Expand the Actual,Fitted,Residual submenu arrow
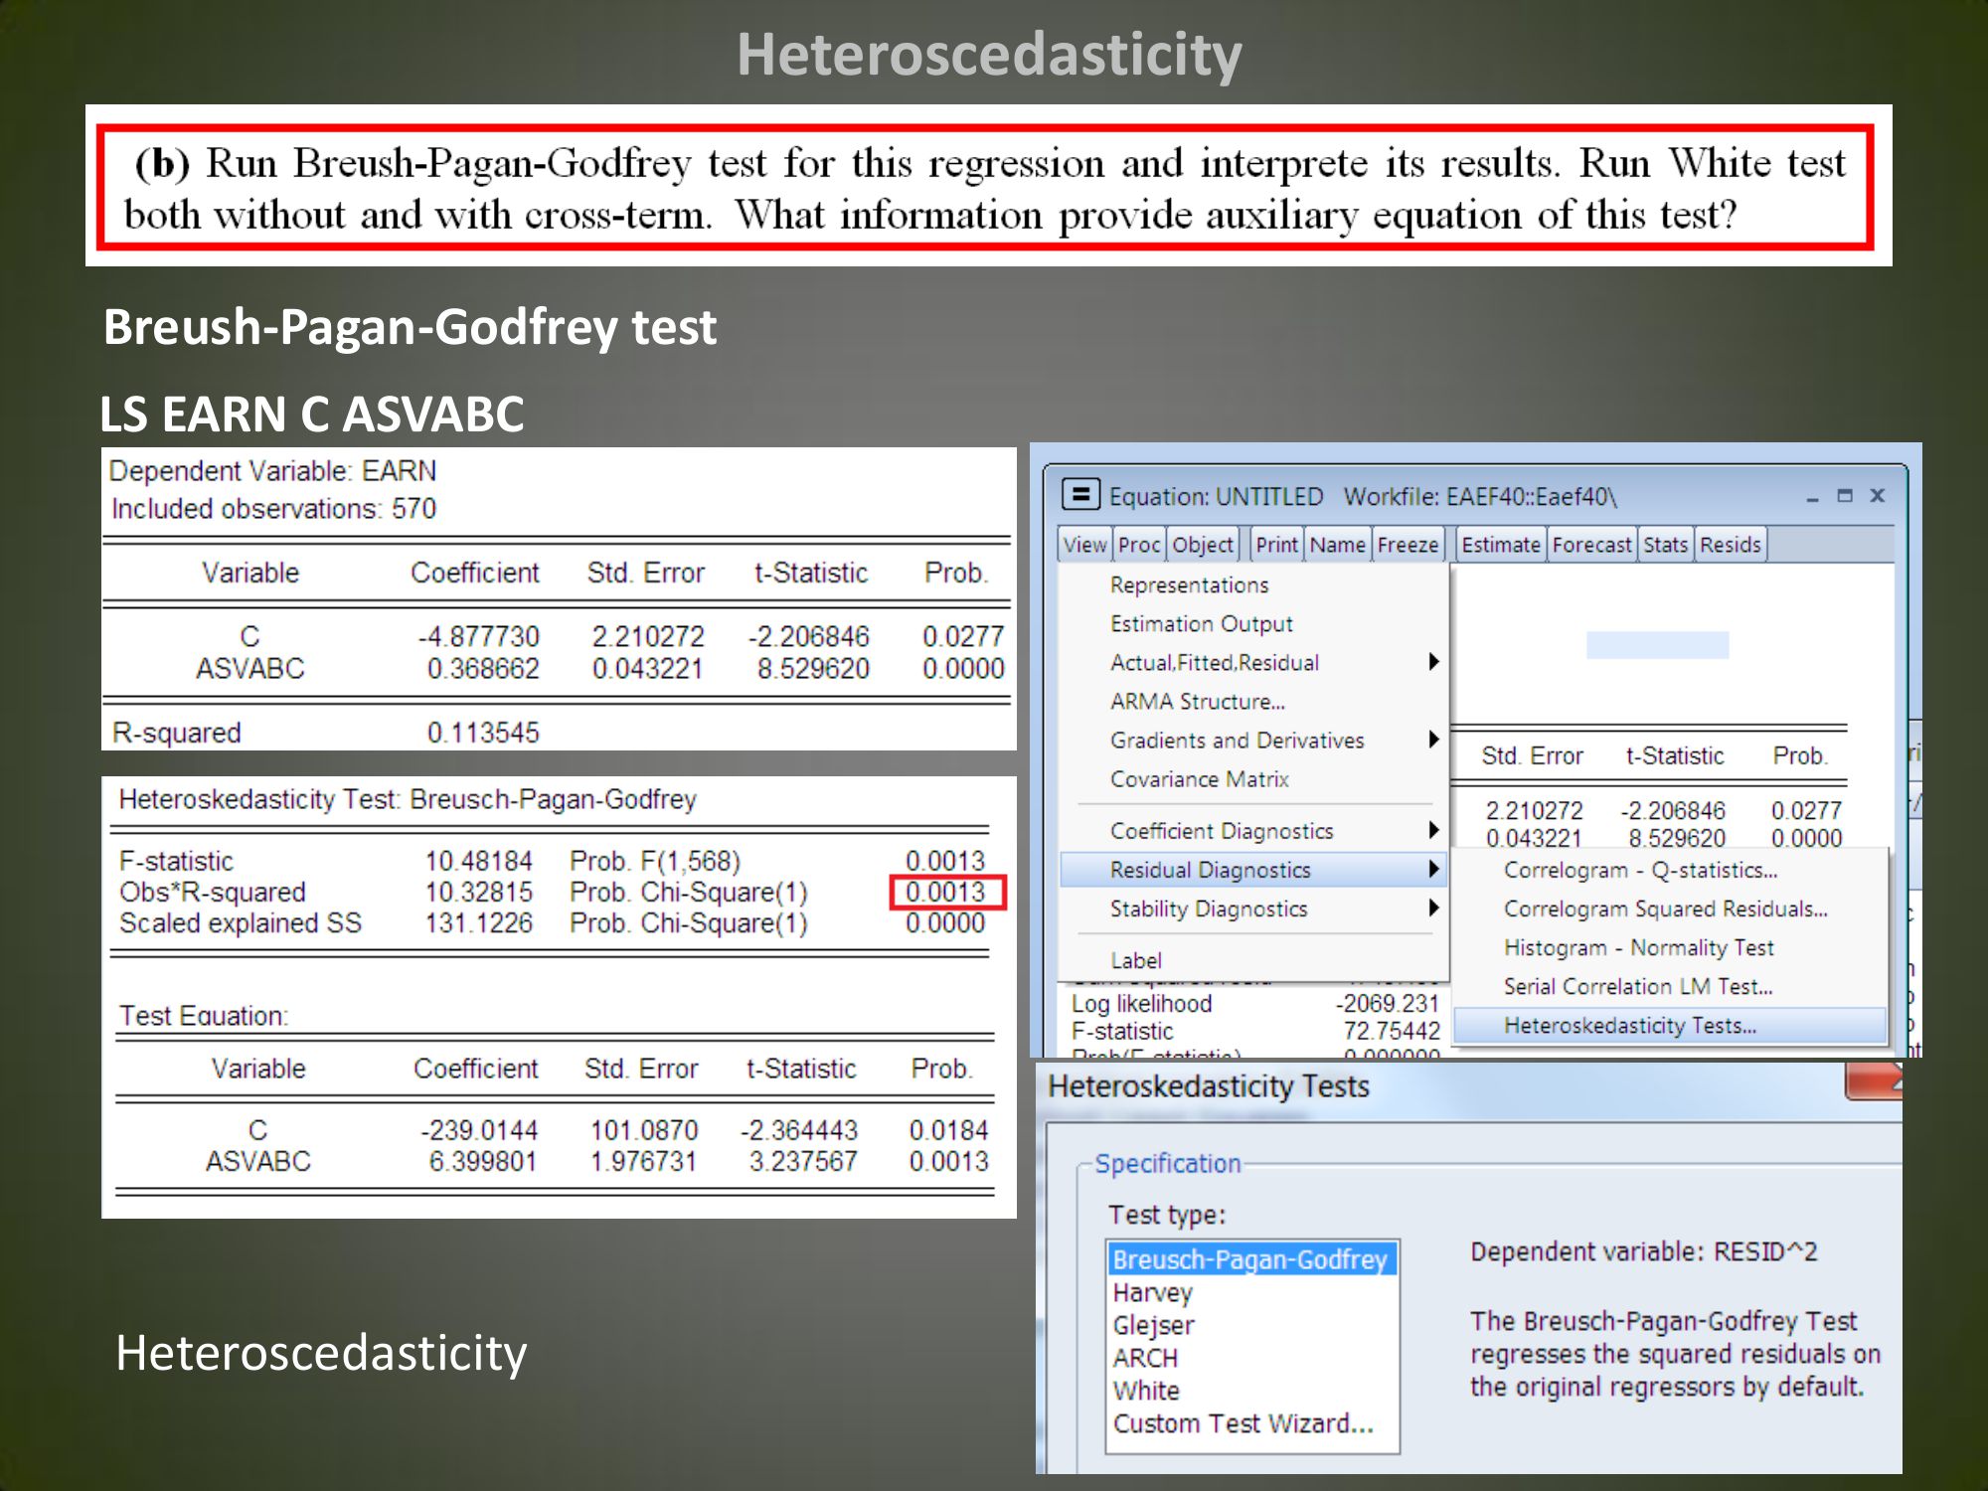 pos(1433,662)
